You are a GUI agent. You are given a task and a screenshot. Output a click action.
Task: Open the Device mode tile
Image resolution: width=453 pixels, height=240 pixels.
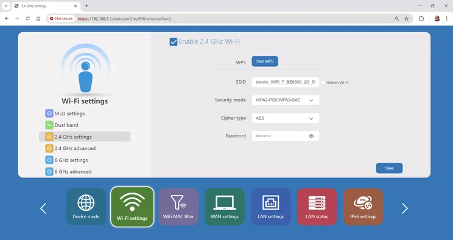click(86, 207)
